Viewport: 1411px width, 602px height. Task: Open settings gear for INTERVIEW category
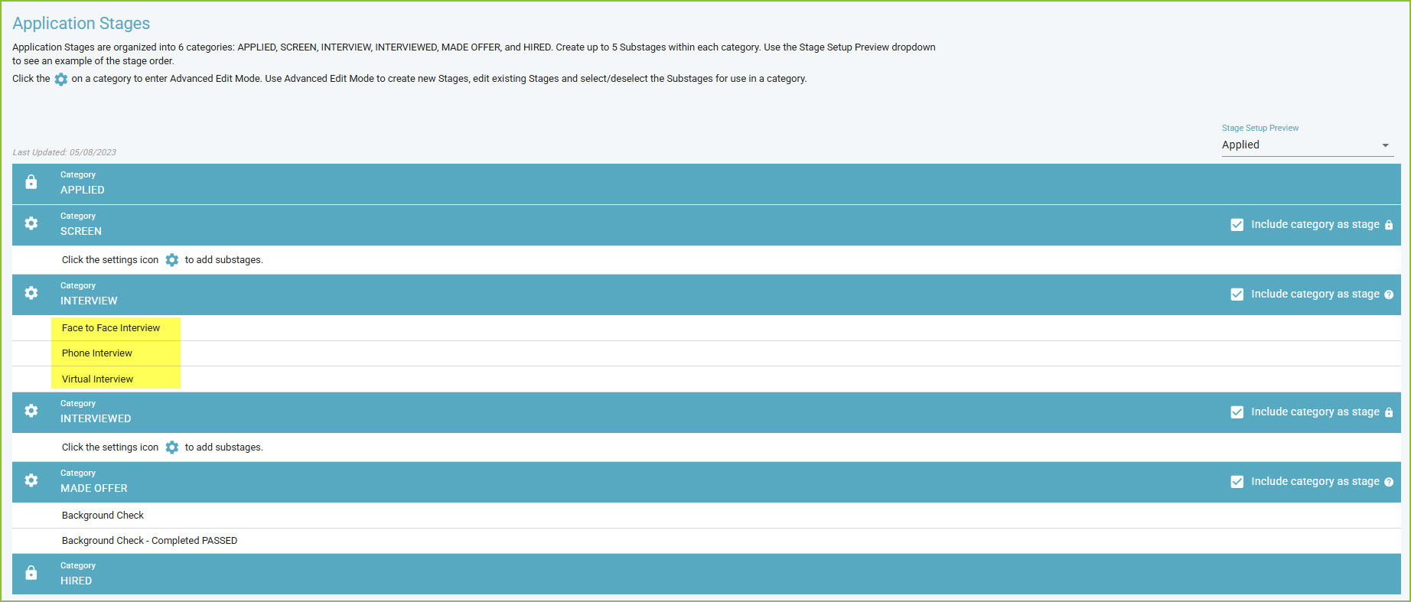(31, 293)
